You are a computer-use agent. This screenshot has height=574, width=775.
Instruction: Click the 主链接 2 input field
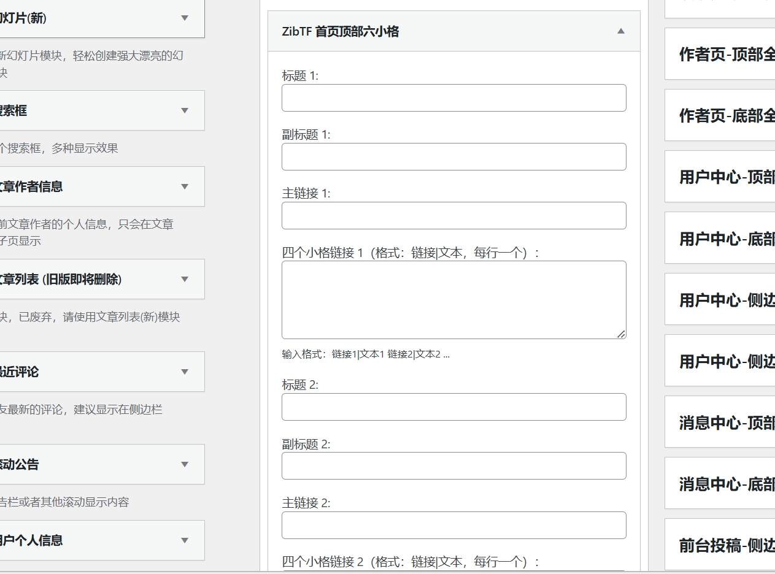pyautogui.click(x=453, y=525)
